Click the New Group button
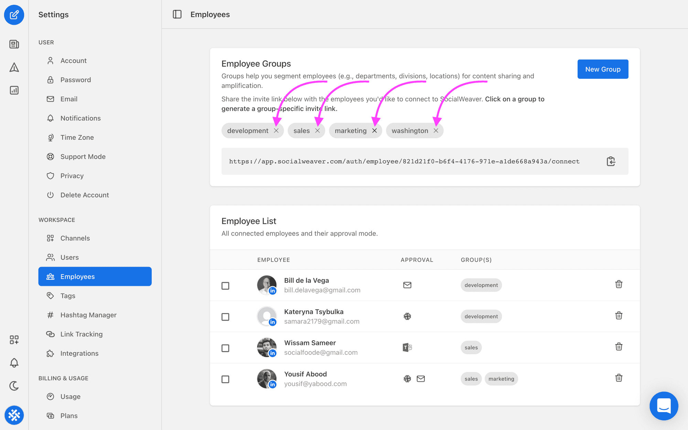 [603, 69]
